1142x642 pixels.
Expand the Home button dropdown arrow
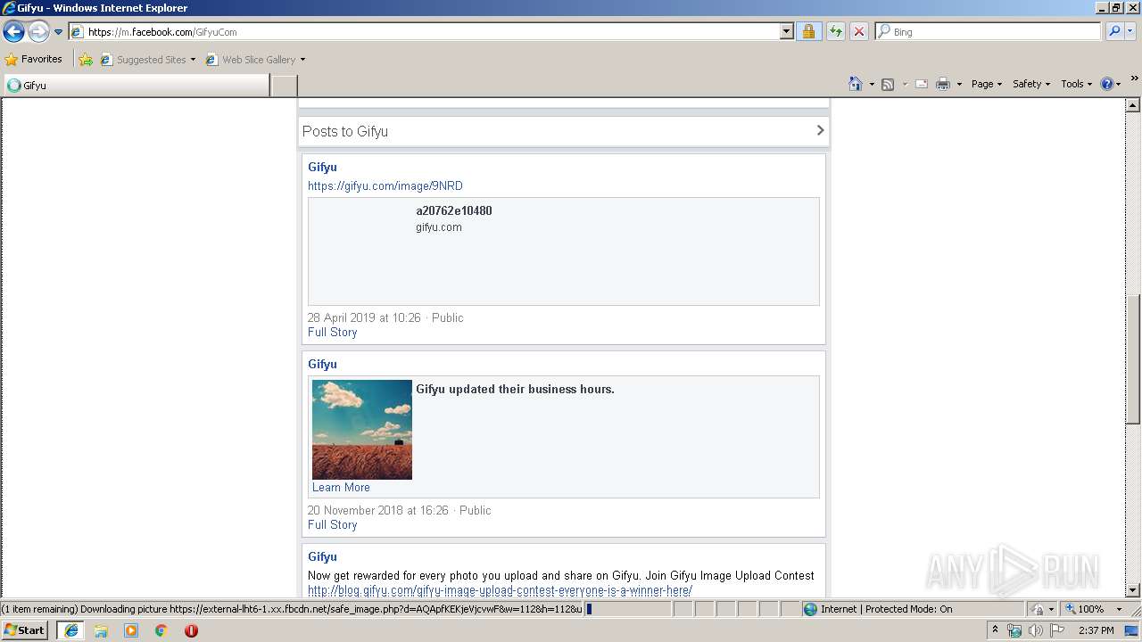pyautogui.click(x=872, y=84)
